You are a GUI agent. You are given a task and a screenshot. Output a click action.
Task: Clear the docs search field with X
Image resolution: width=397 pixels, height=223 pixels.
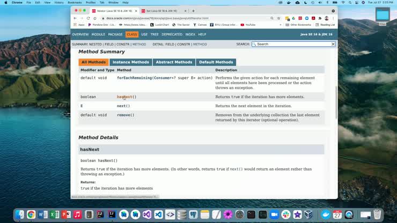click(x=333, y=44)
